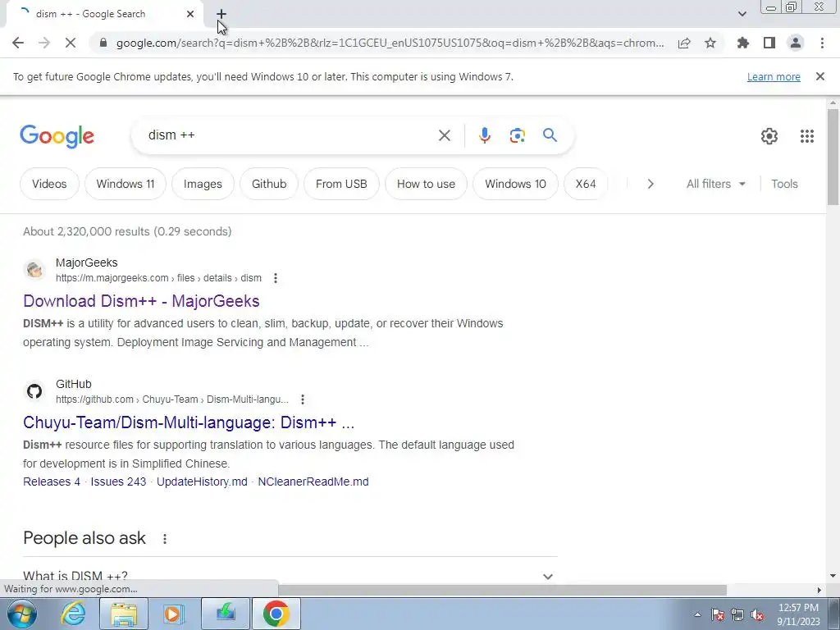The height and width of the screenshot is (630, 840).
Task: Click the GitHub favicon in results
Action: pos(34,391)
